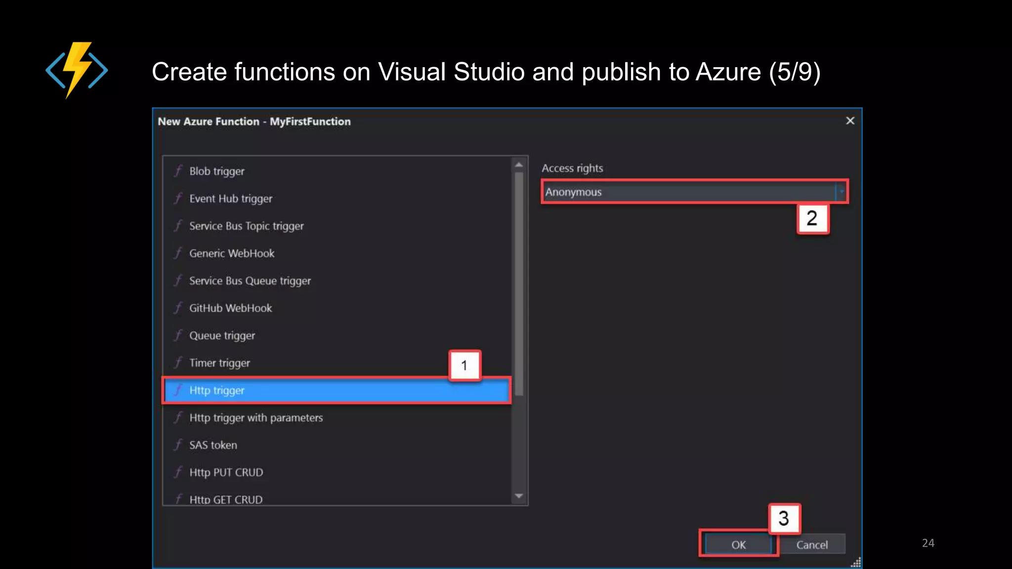Image resolution: width=1012 pixels, height=569 pixels.
Task: Select the Http trigger template
Action: 337,390
